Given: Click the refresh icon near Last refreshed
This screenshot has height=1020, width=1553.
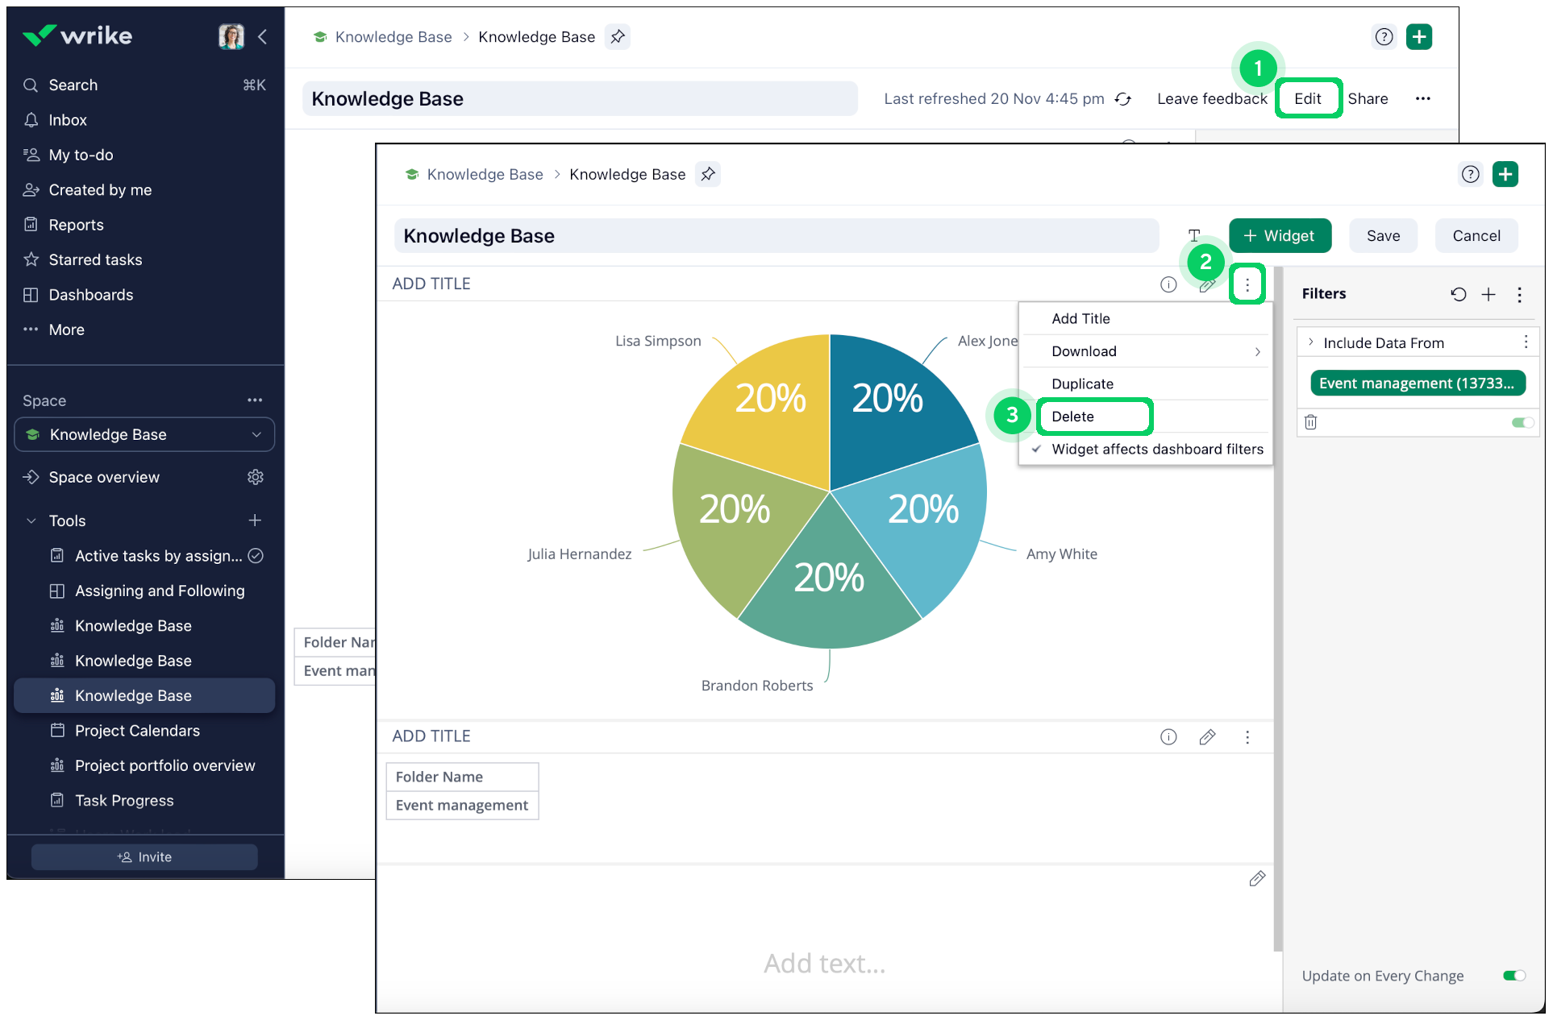Looking at the screenshot, I should 1122,99.
